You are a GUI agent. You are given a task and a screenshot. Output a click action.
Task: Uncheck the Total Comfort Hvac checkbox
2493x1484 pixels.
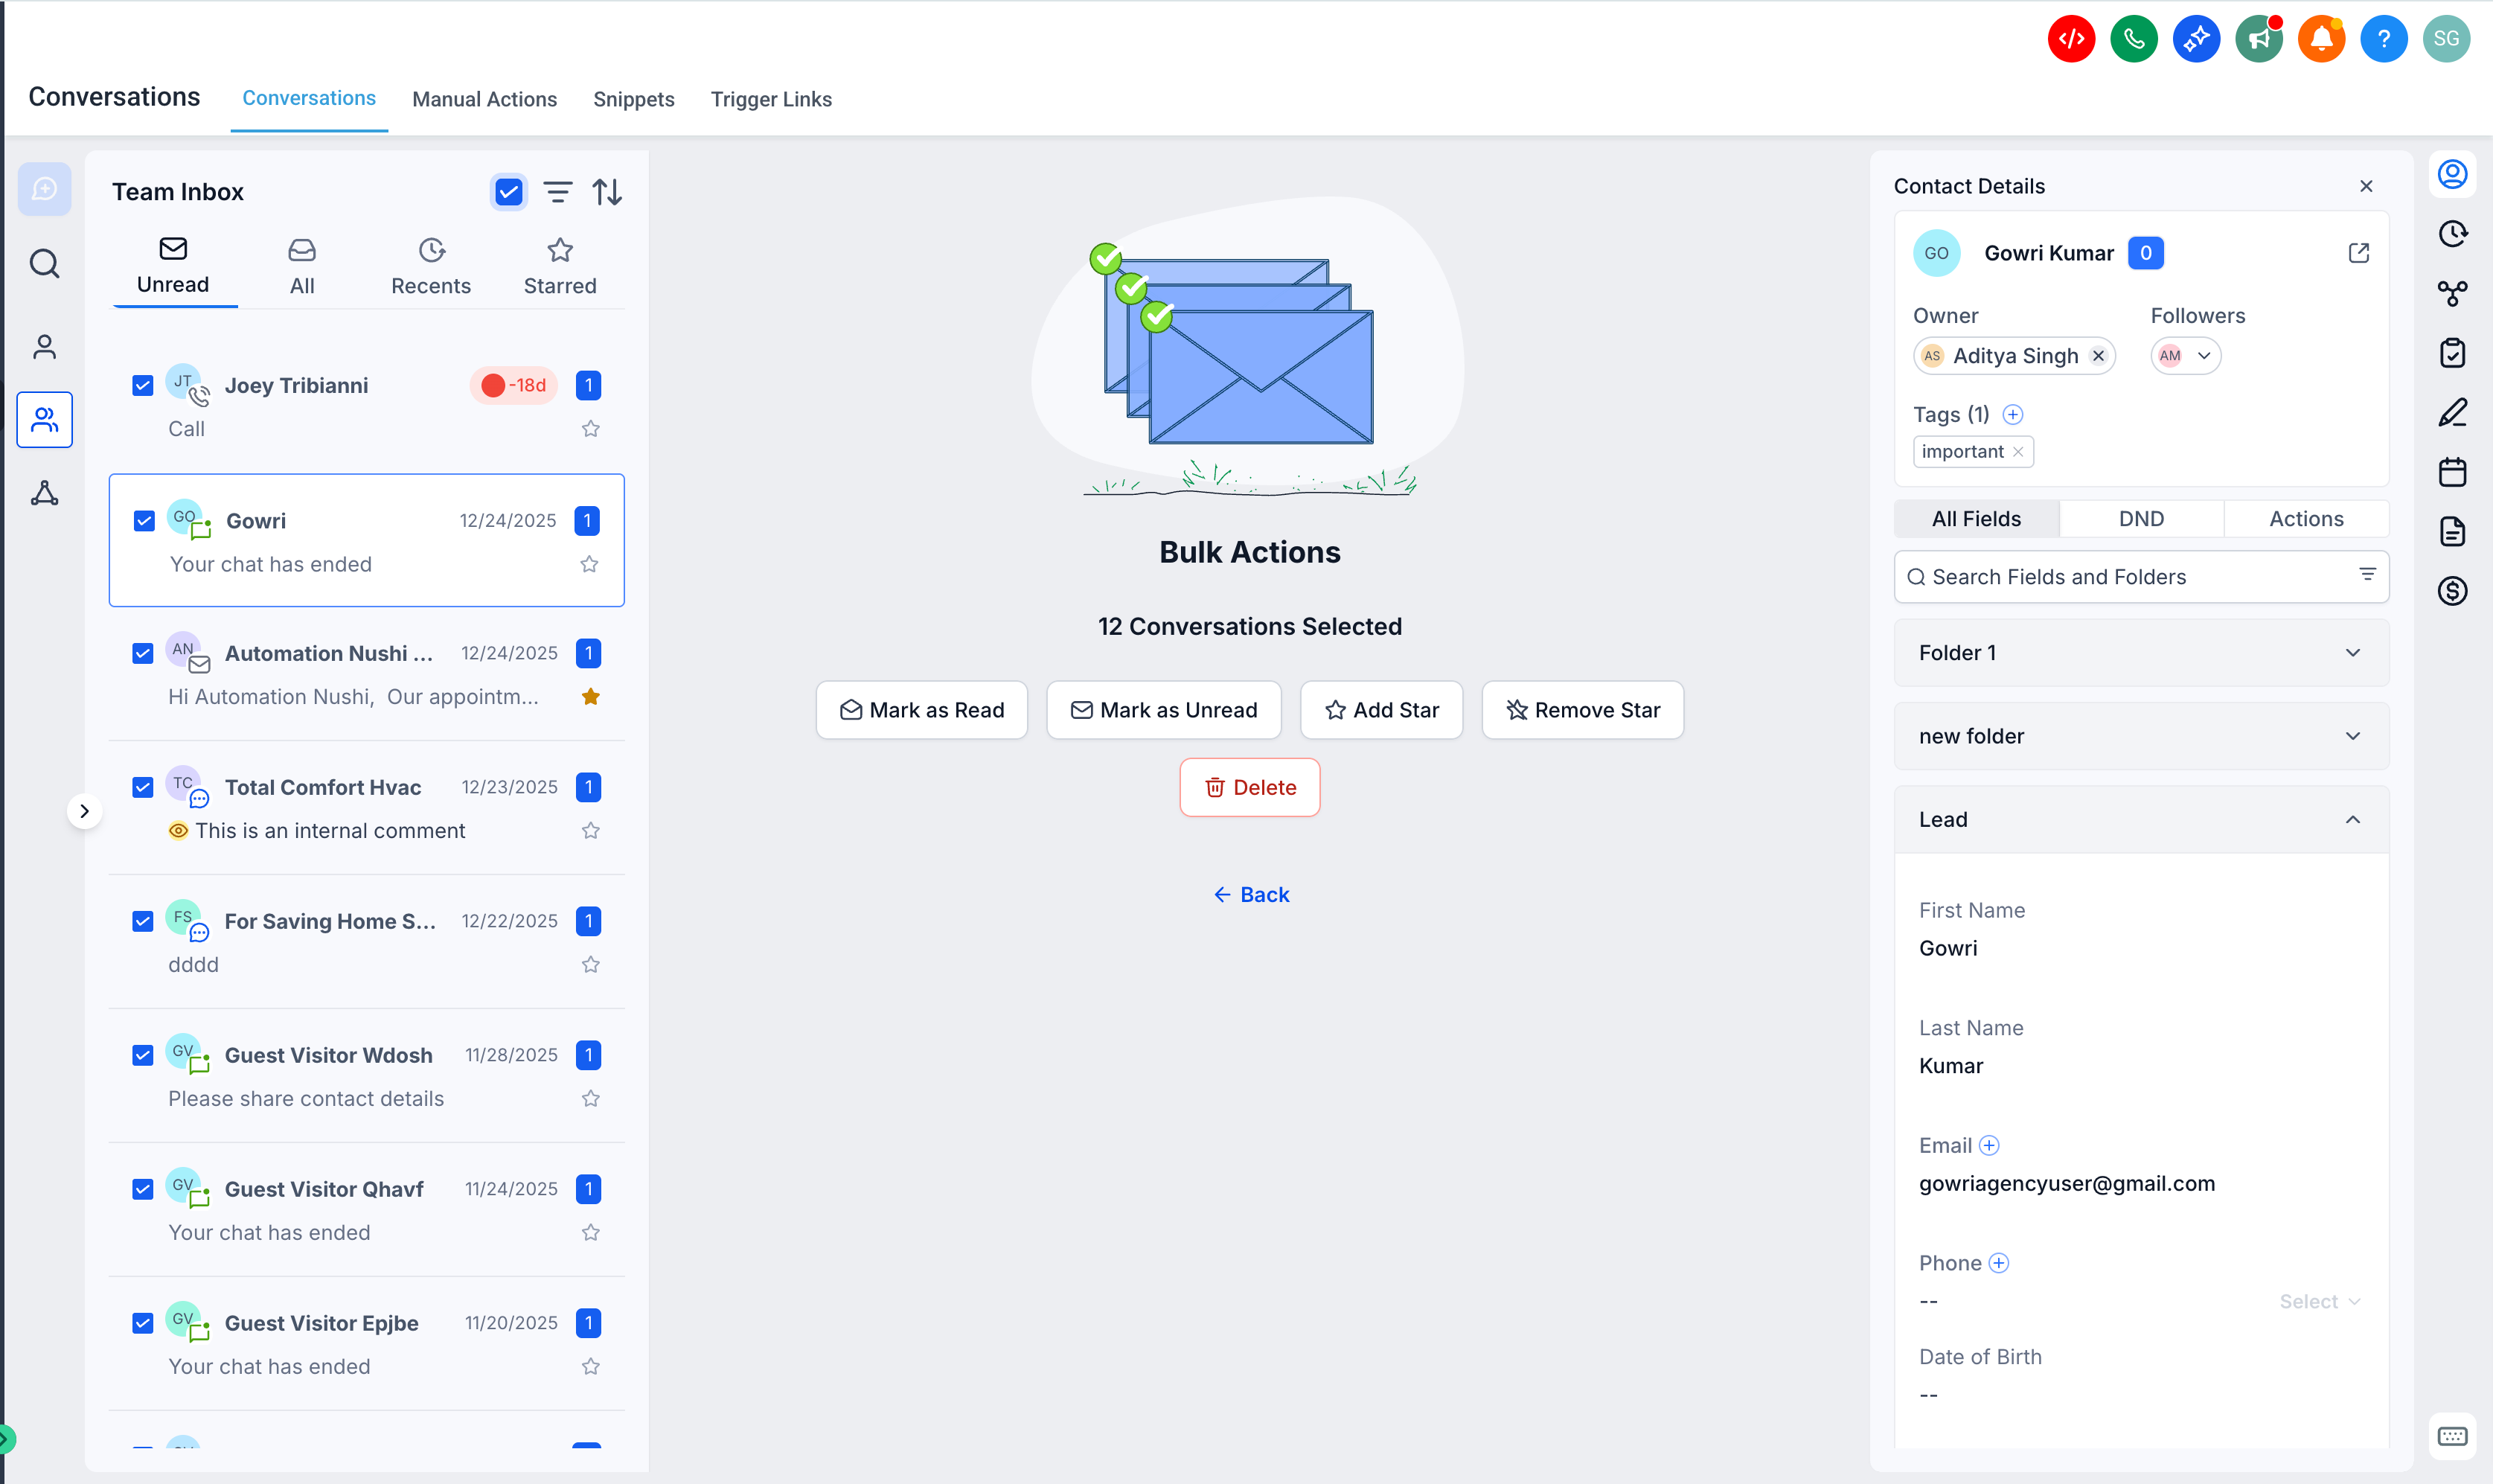click(143, 787)
